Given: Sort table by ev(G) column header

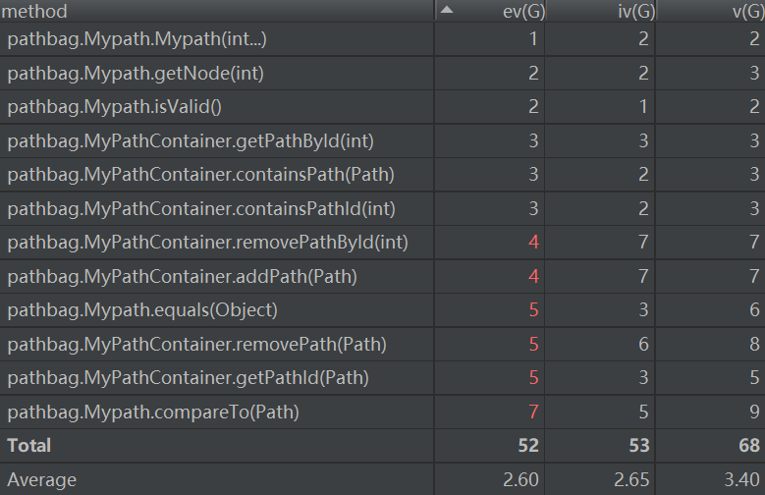Looking at the screenshot, I should pyautogui.click(x=520, y=12).
